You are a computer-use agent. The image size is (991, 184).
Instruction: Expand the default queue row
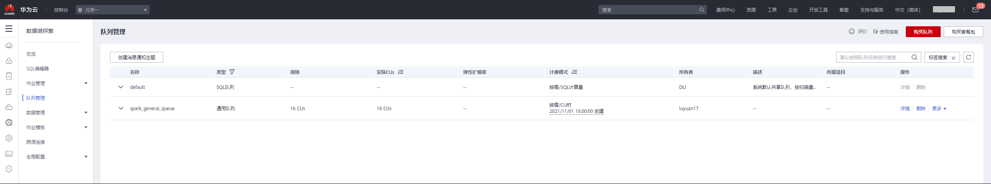point(121,87)
